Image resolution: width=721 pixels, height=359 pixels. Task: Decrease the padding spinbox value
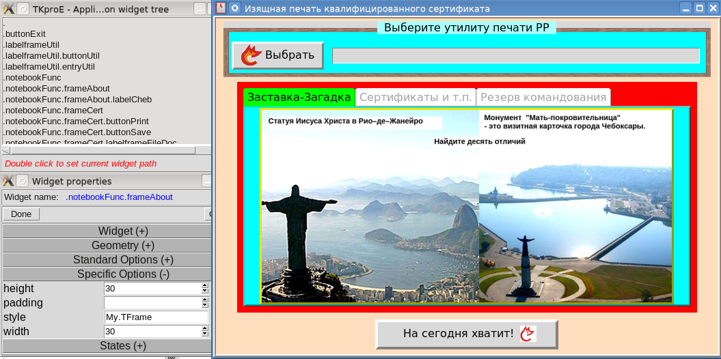pos(205,305)
